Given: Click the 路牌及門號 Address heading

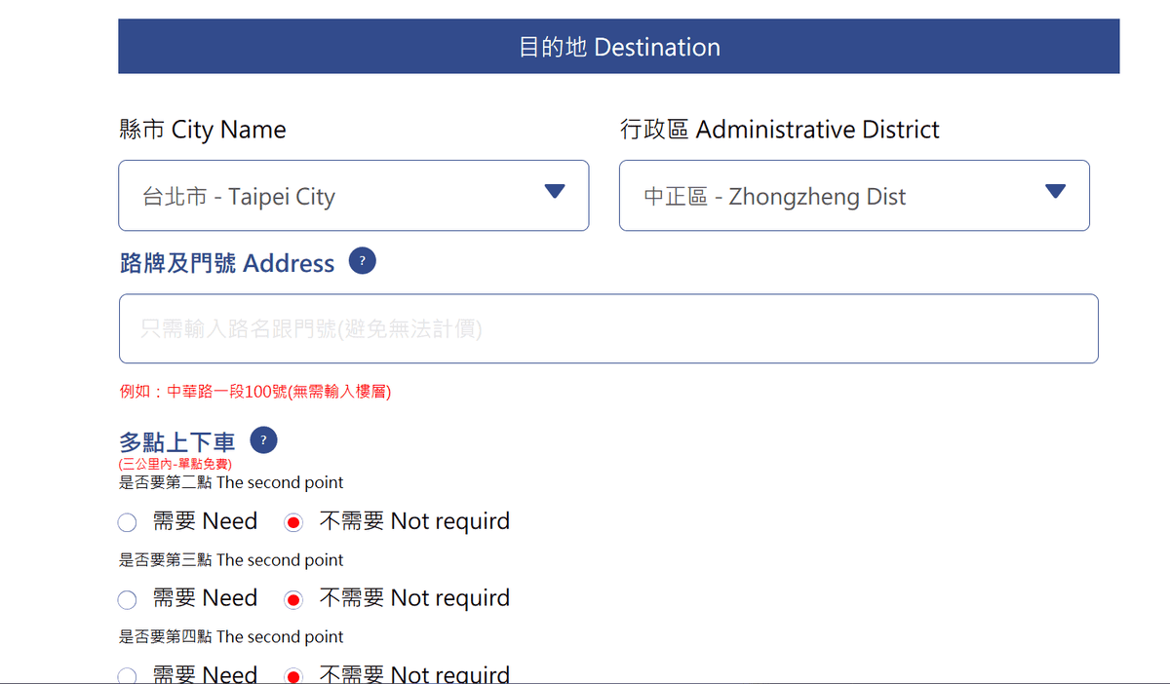Looking at the screenshot, I should click(x=226, y=263).
